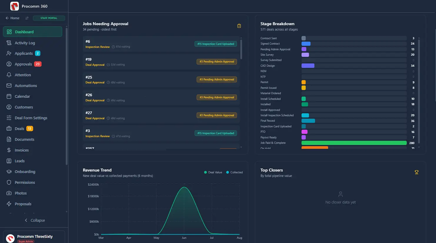Click the red 23 badge on Approvals
This screenshot has height=243, width=436.
point(38,64)
